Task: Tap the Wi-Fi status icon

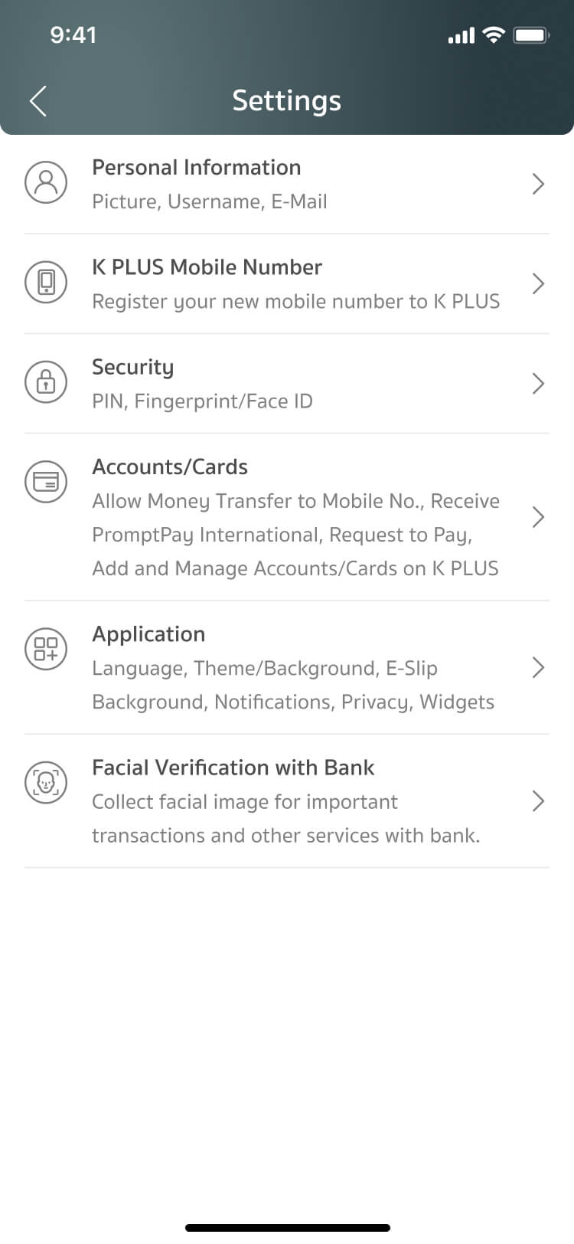Action: (494, 35)
